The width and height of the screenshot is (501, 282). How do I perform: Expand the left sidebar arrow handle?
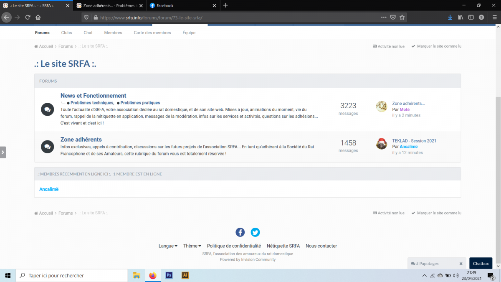point(3,152)
